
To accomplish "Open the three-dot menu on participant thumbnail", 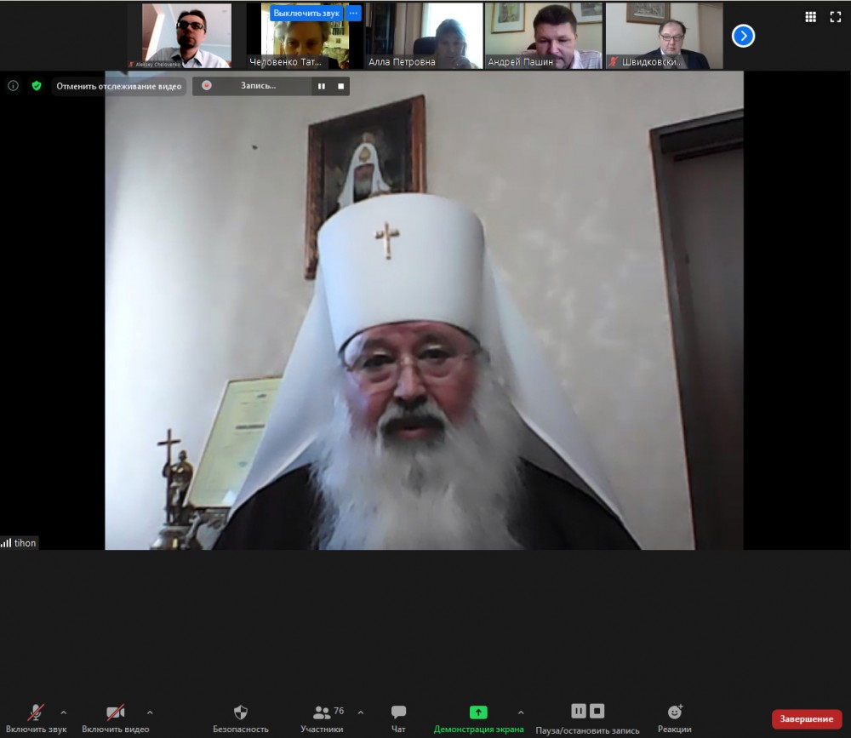I will (354, 14).
